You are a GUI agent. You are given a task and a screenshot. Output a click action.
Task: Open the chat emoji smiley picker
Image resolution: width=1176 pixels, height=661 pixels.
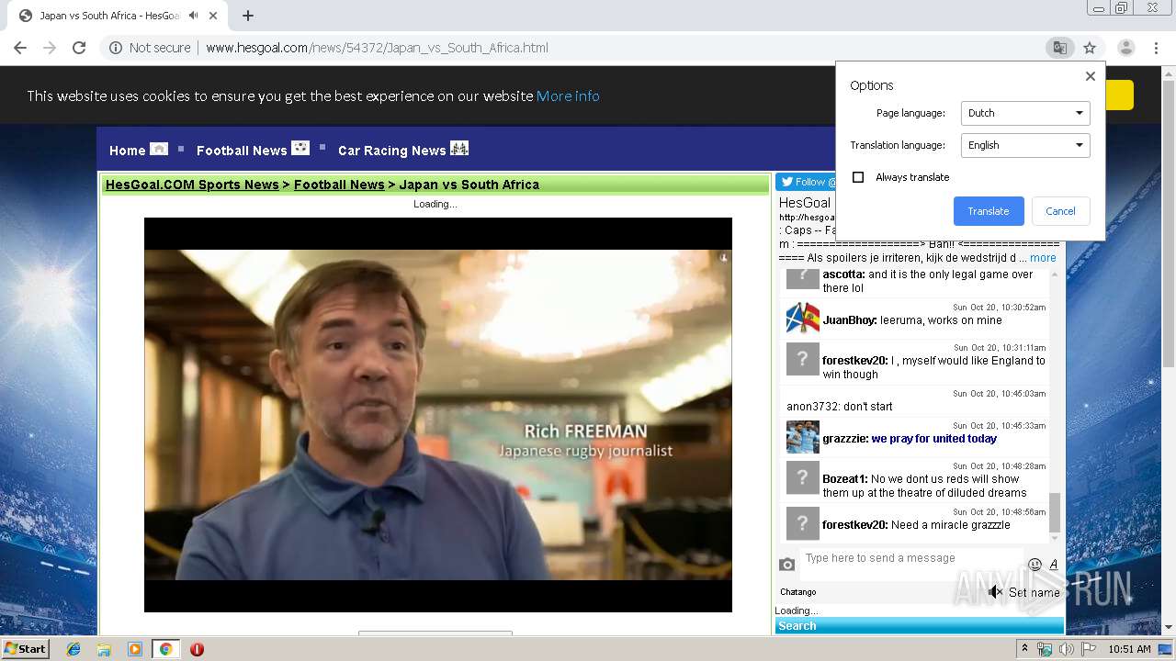point(1035,565)
